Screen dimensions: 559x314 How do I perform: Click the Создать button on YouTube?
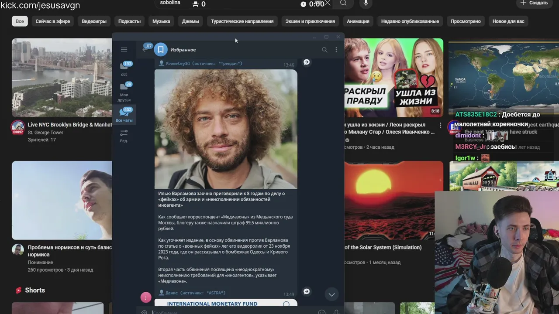[534, 3]
